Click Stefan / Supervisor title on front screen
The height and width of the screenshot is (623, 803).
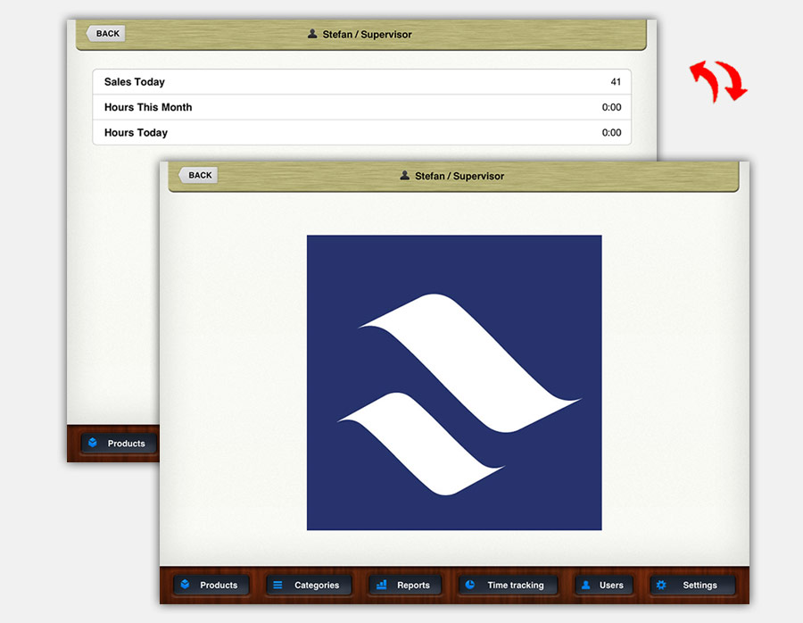[459, 177]
